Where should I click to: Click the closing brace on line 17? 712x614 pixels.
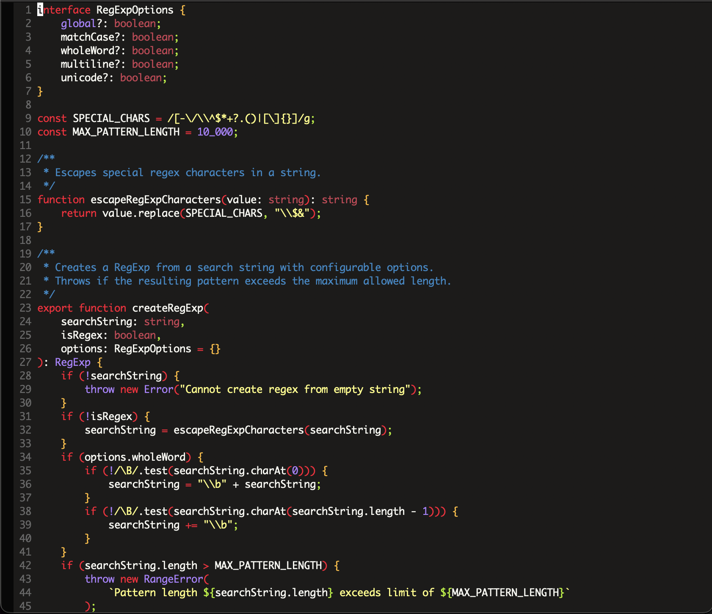click(40, 227)
